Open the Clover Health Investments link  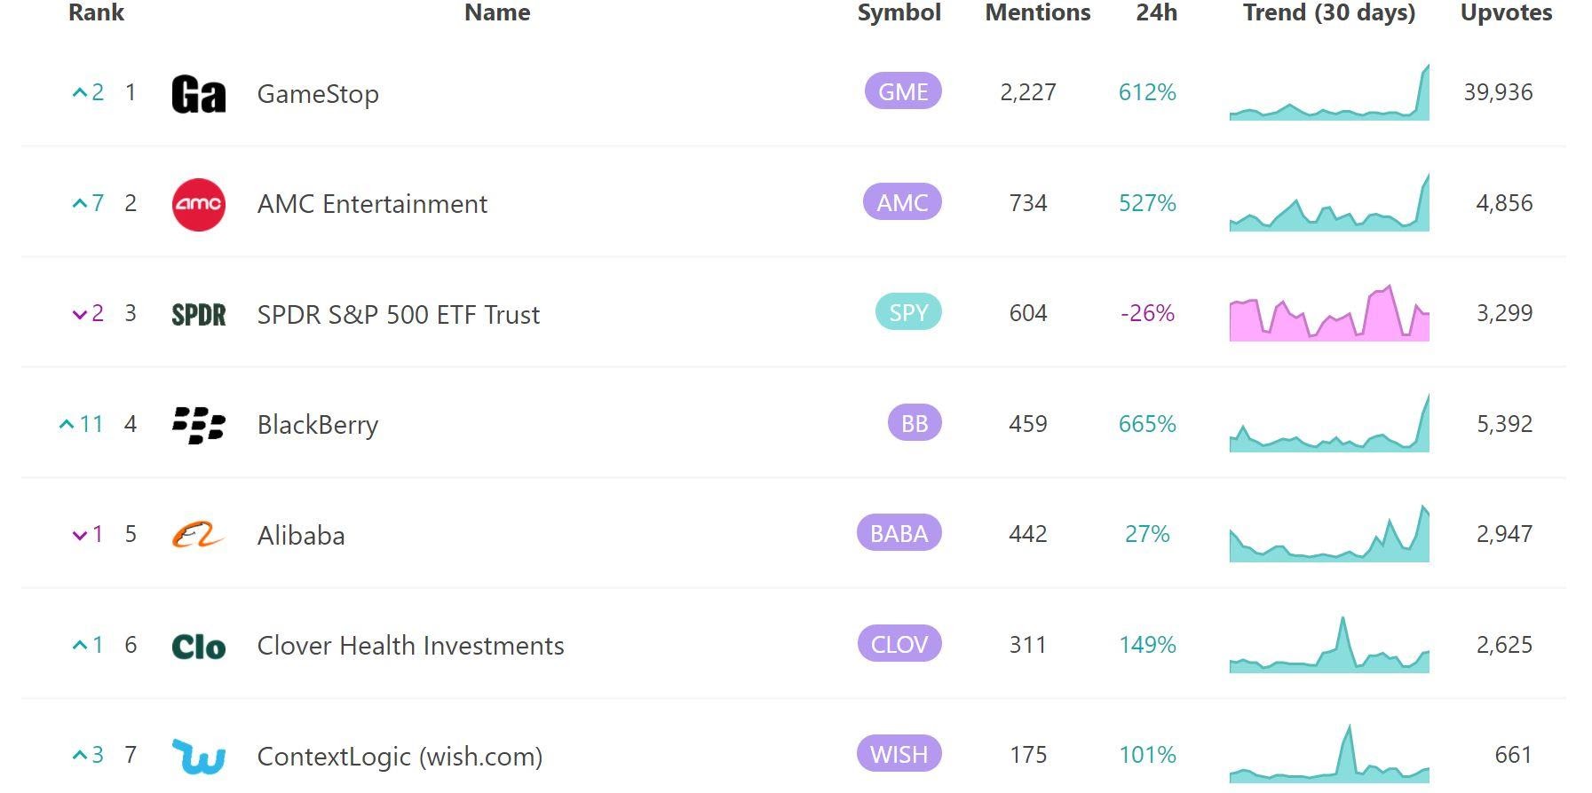click(x=410, y=646)
